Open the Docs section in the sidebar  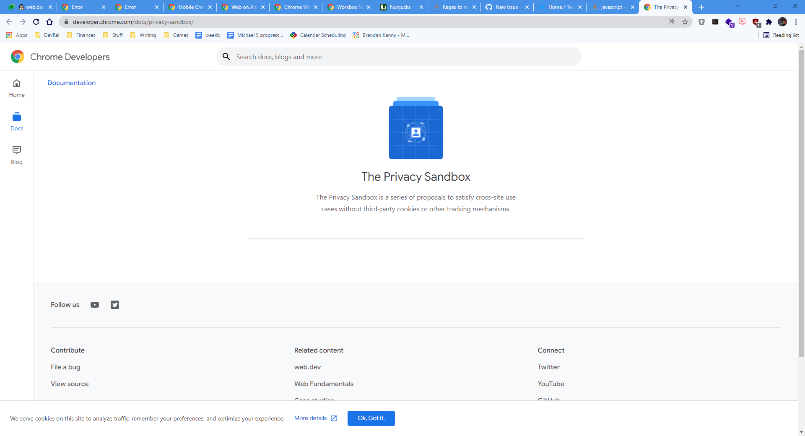[16, 121]
